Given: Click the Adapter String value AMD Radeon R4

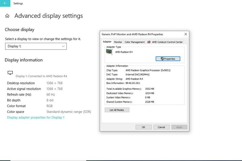Looking at the screenshot, I should click(134, 79).
